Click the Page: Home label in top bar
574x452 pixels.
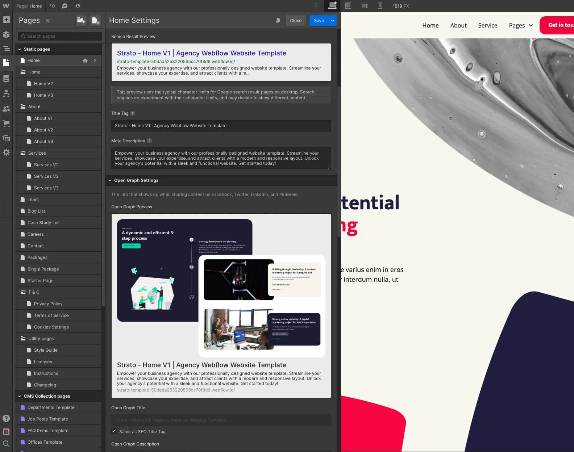pos(29,6)
